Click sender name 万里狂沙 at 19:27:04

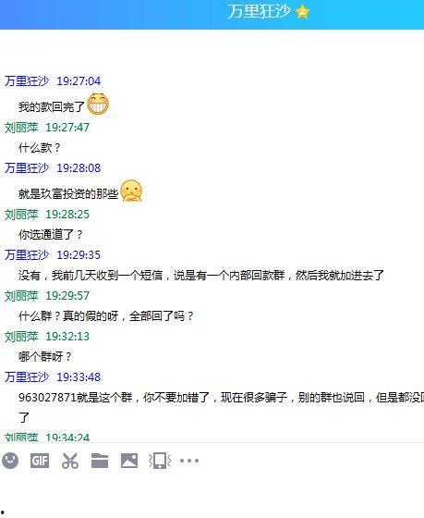[27, 81]
